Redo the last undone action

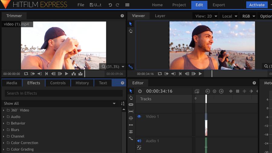coord(118,5)
